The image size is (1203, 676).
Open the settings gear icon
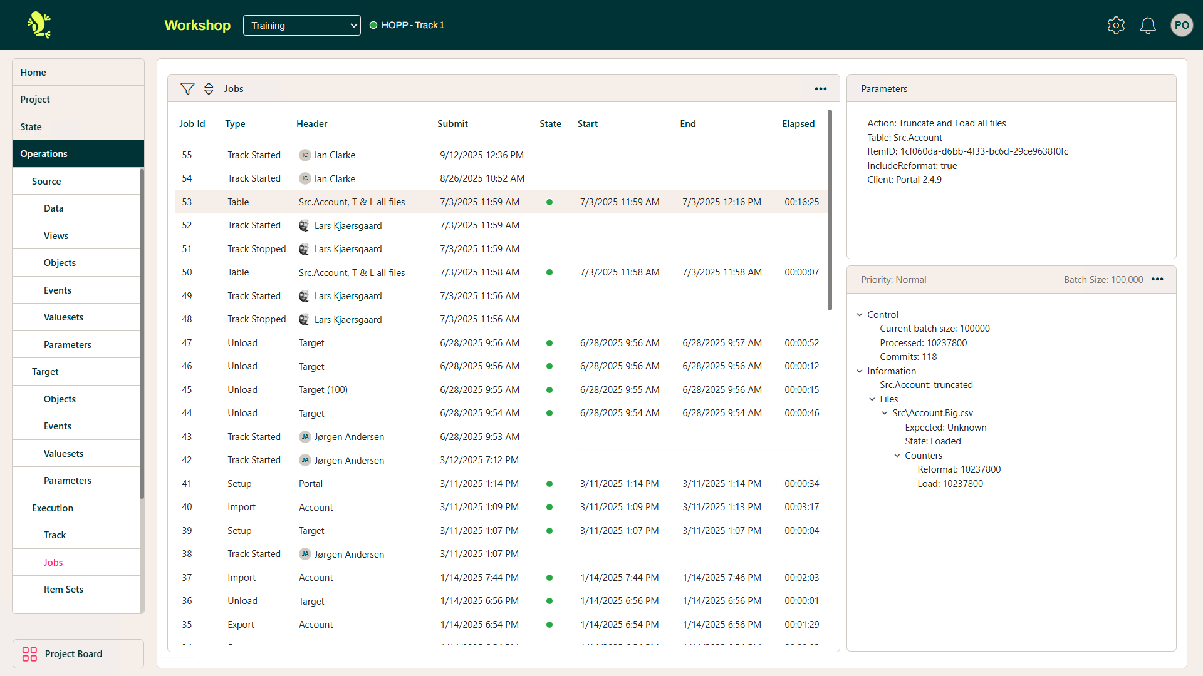point(1116,26)
